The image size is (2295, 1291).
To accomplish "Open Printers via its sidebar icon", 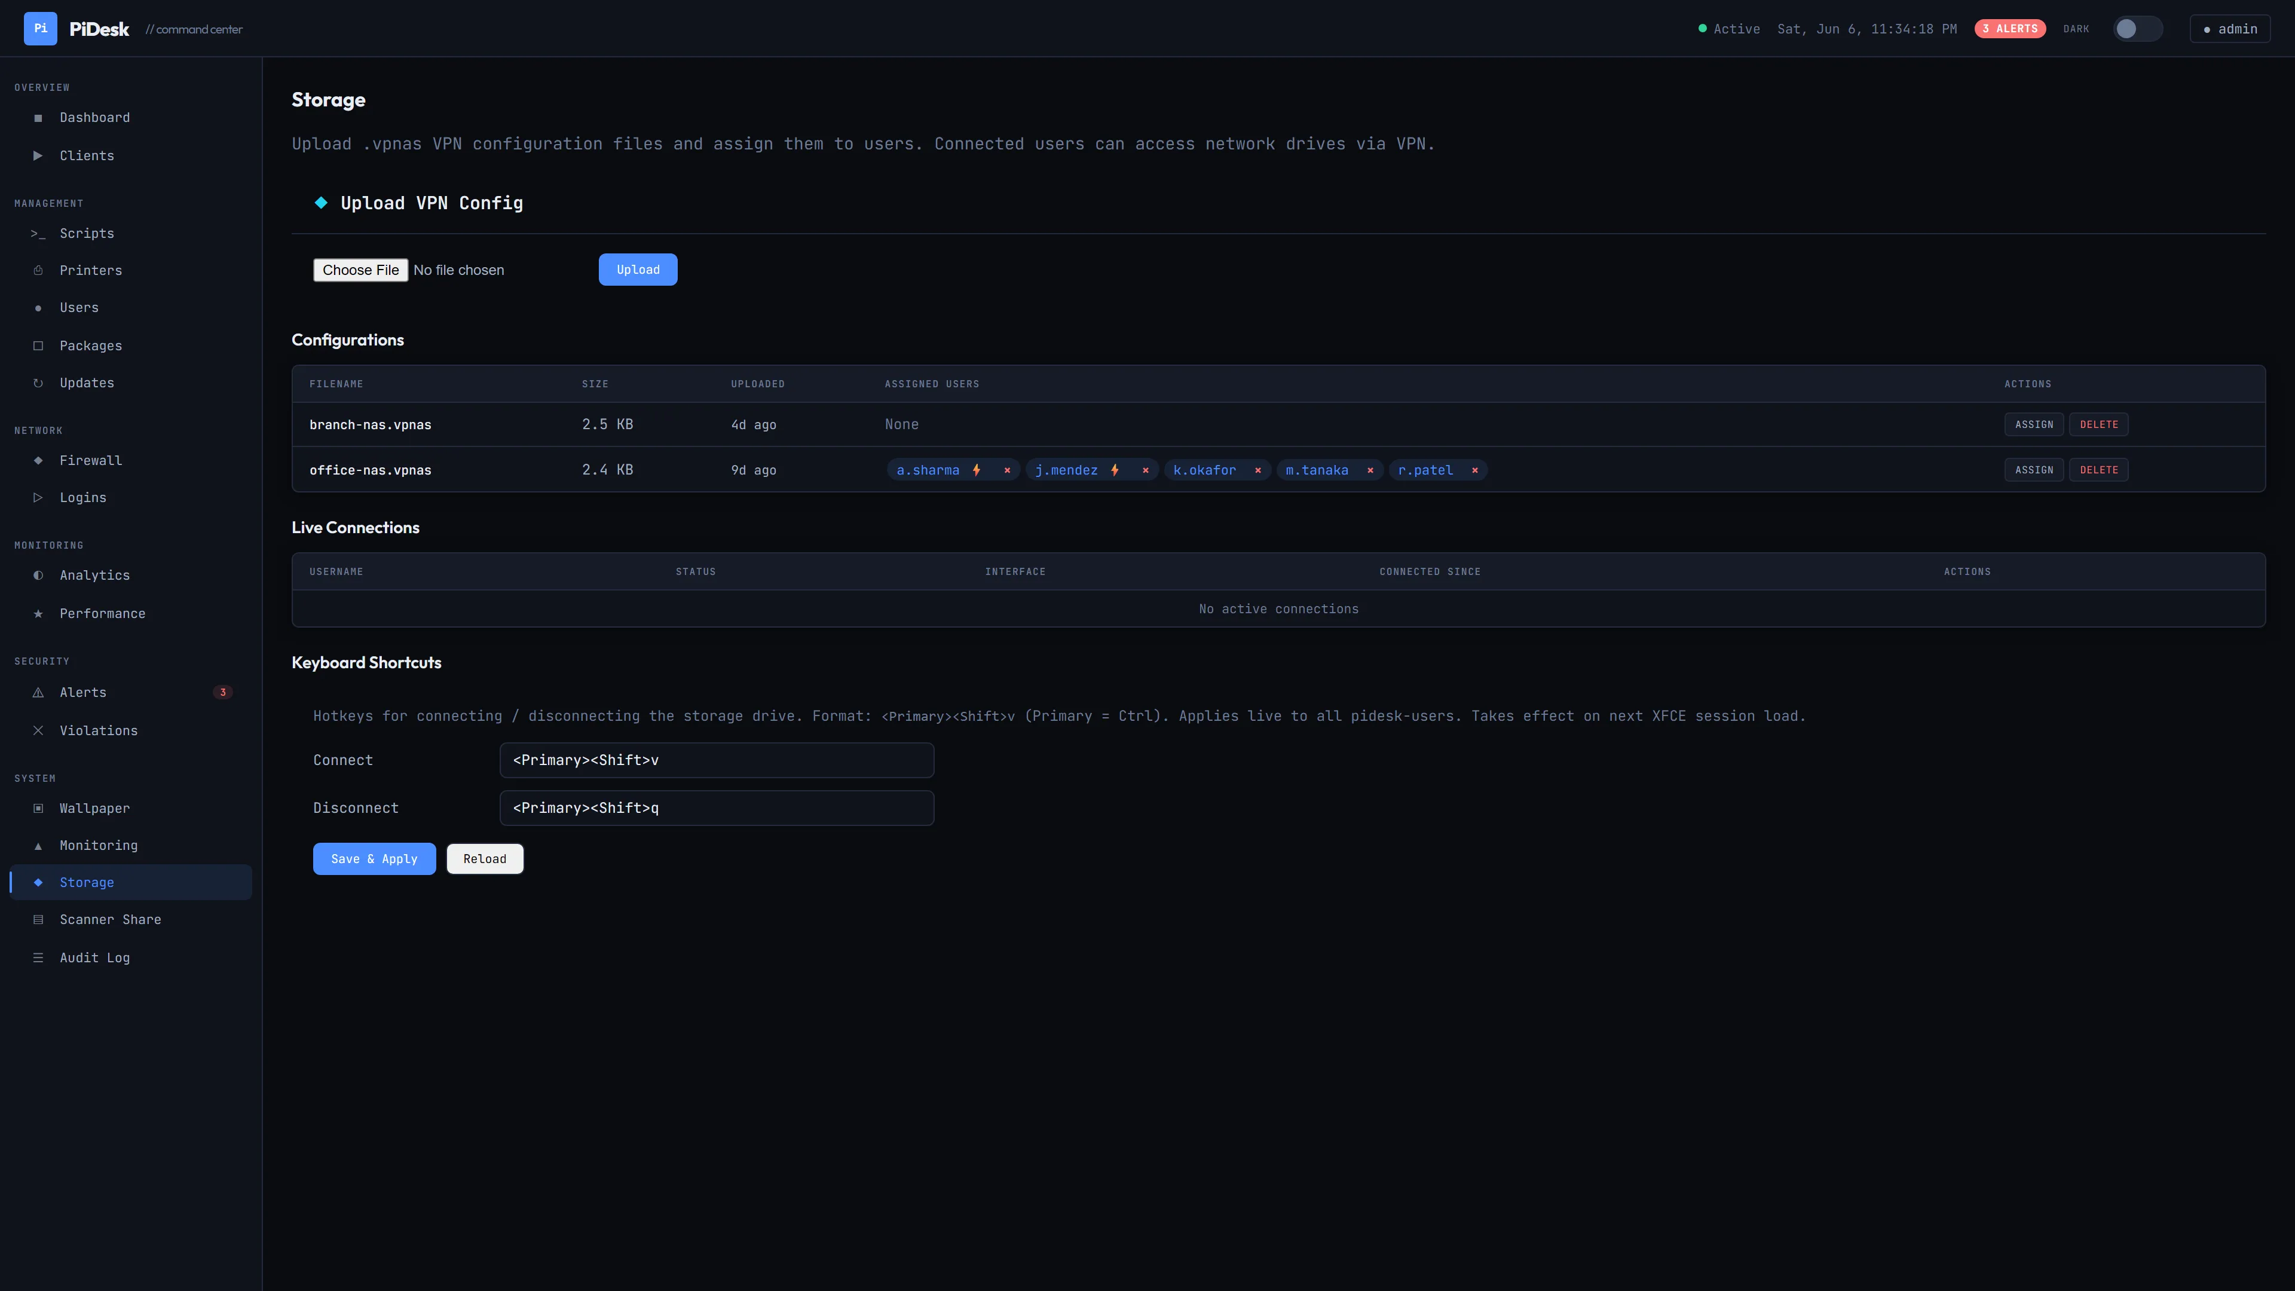I will pos(38,271).
